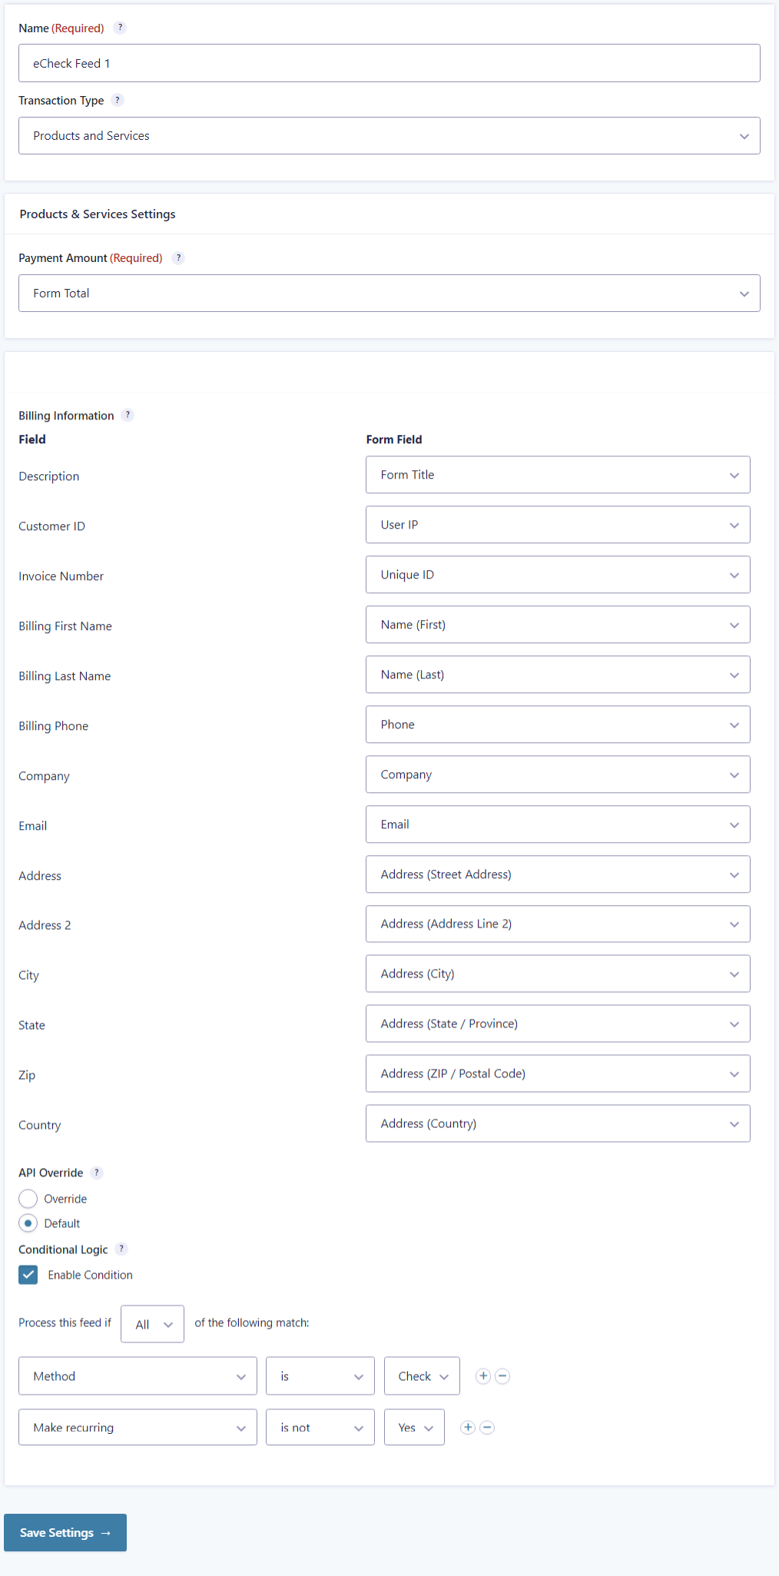The image size is (779, 1576).
Task: View API Override help tooltip
Action: click(97, 1173)
